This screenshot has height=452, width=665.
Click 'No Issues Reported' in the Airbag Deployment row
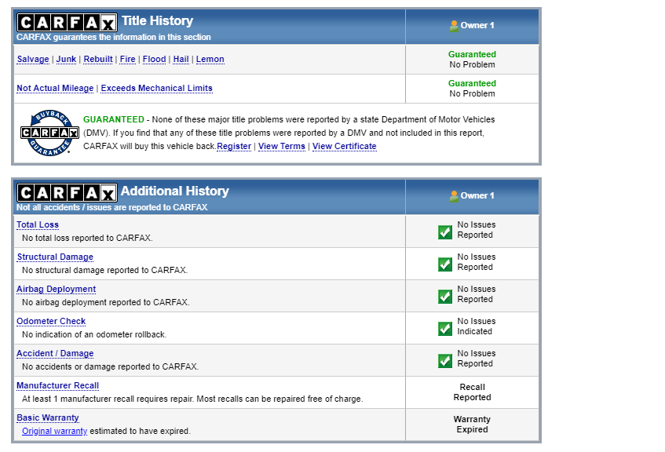477,294
